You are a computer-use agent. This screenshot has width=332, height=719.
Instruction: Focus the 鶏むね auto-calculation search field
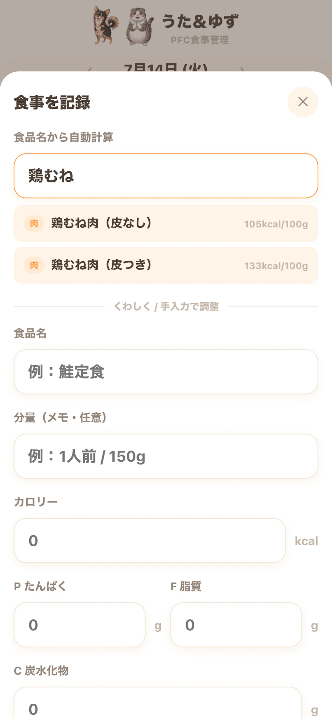(x=166, y=176)
